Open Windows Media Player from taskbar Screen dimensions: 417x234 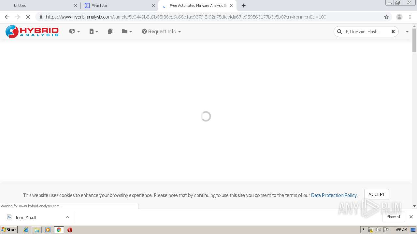click(48, 230)
